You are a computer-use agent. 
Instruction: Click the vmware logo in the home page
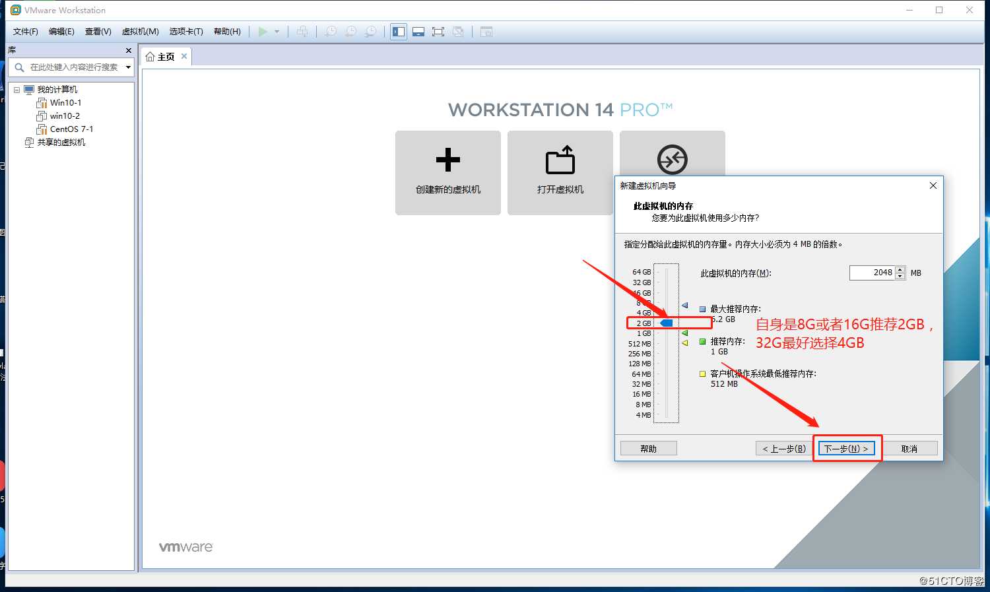coord(186,547)
